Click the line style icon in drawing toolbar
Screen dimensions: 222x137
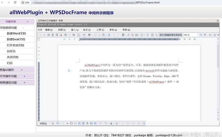tap(117, 123)
